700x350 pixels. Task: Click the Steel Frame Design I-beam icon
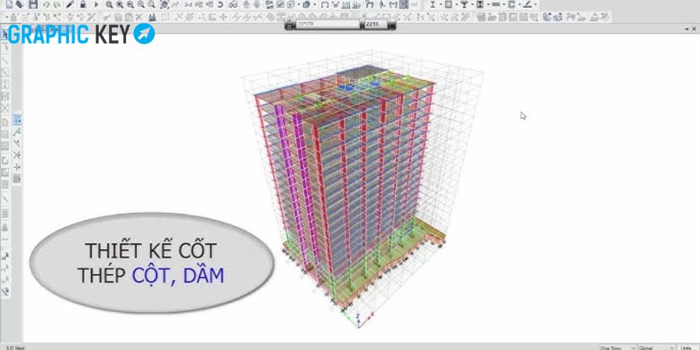pos(432,5)
